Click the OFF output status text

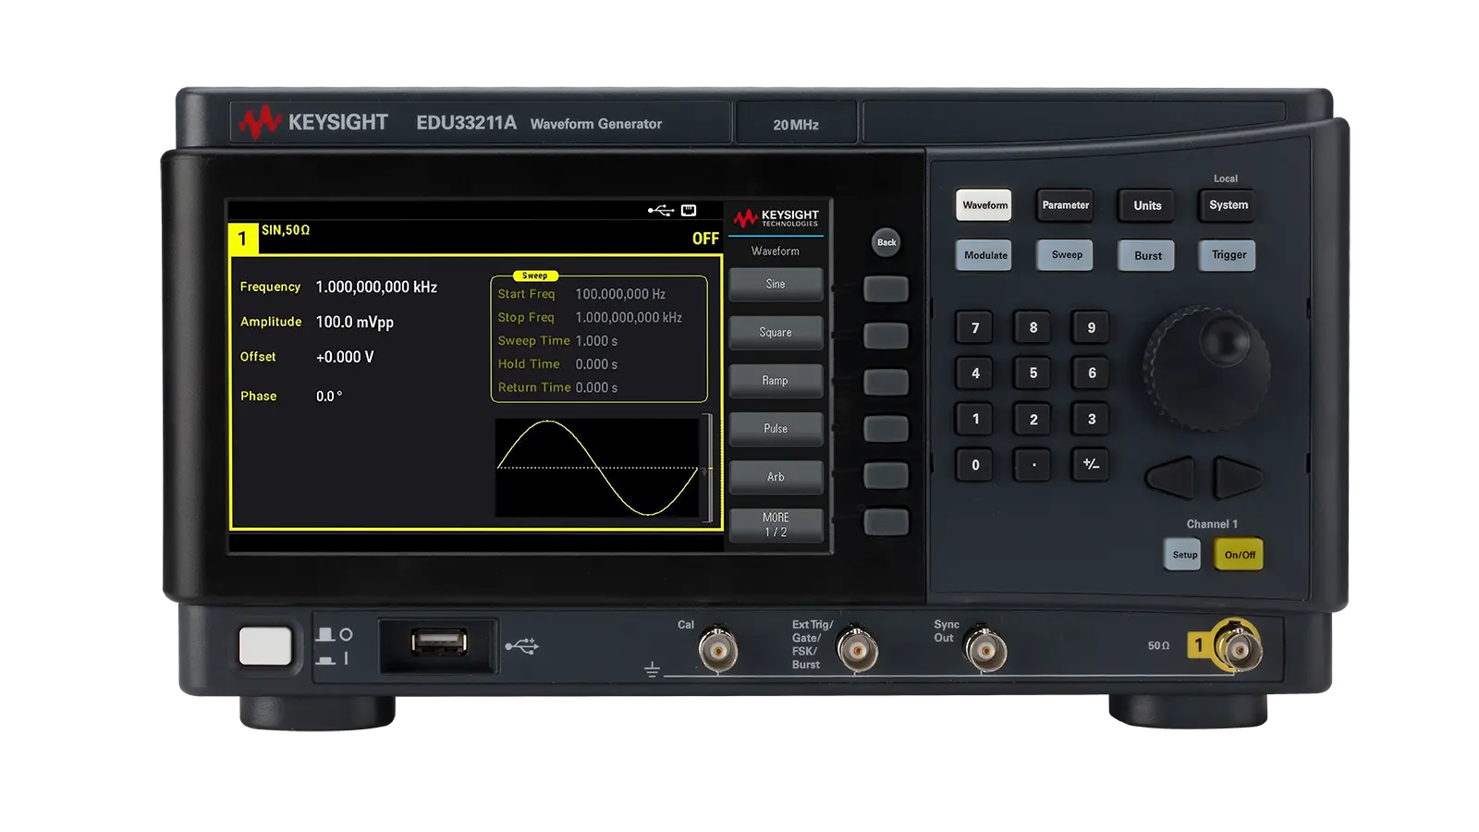705,239
